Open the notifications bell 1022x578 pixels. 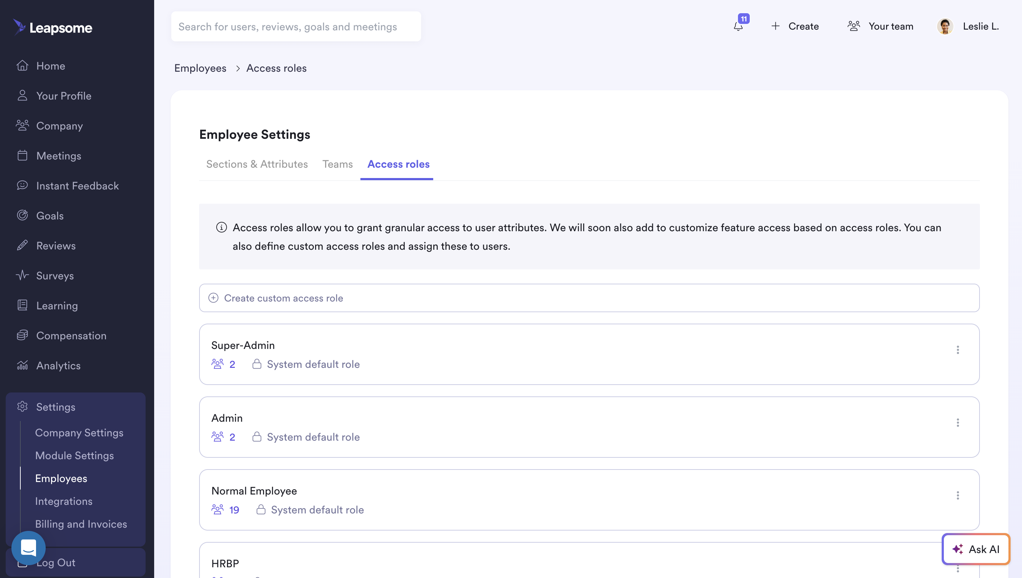[x=738, y=27]
